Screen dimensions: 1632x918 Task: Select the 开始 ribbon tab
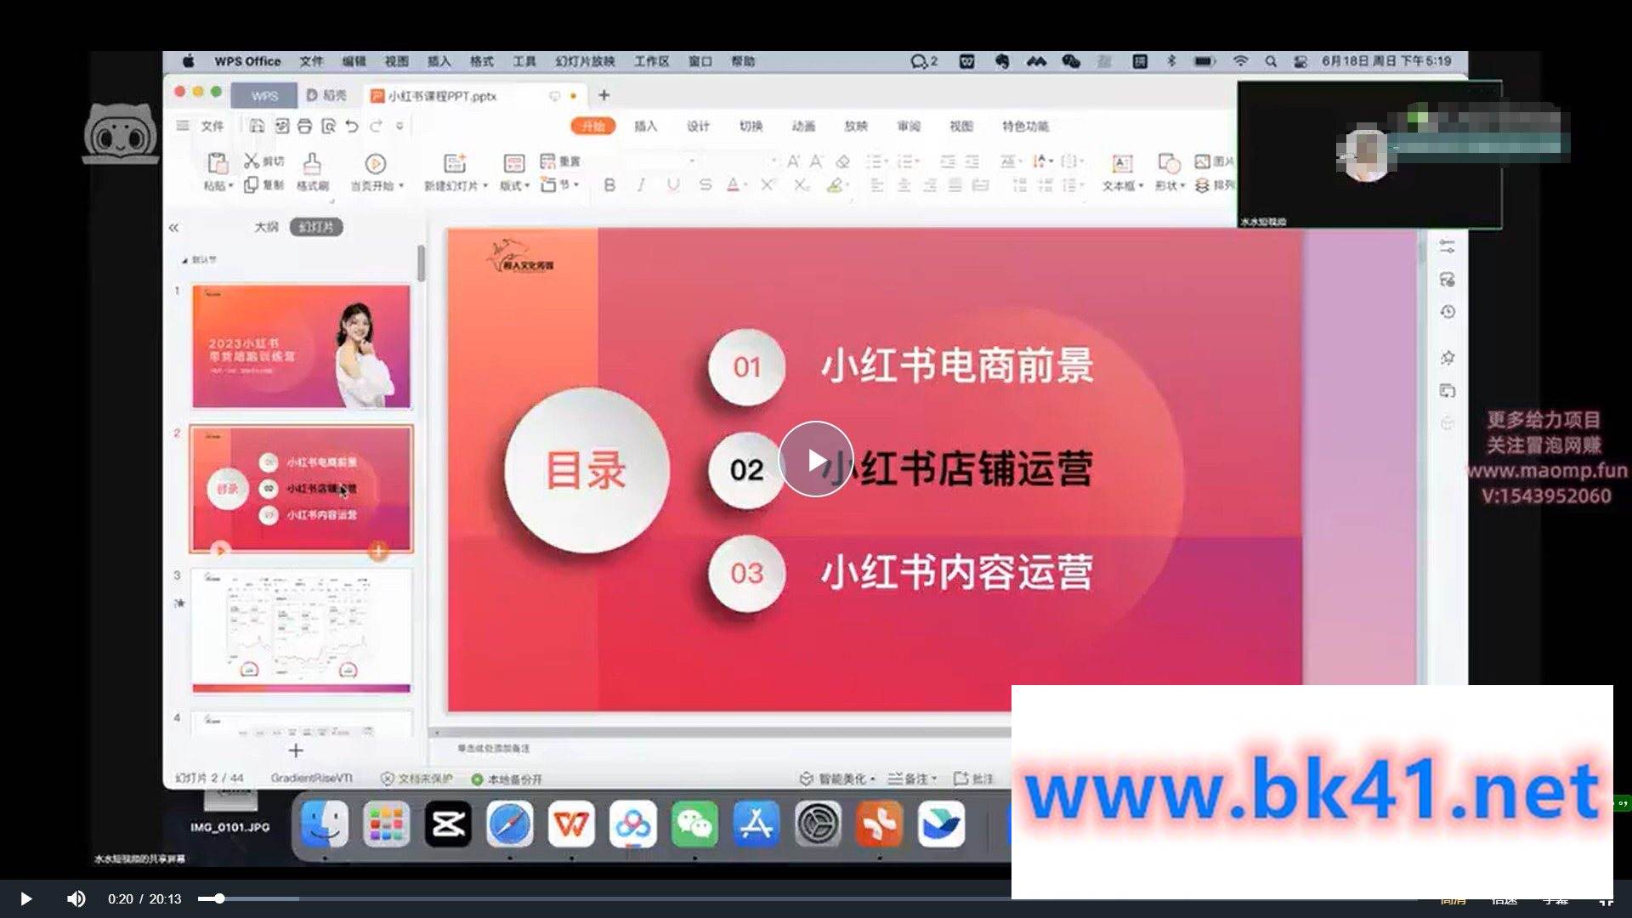593,126
